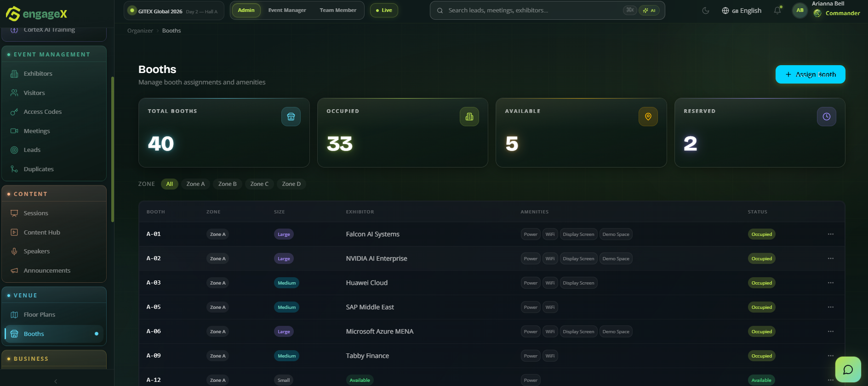Expand the Business sidebar section
Image resolution: width=868 pixels, height=386 pixels.
point(54,358)
